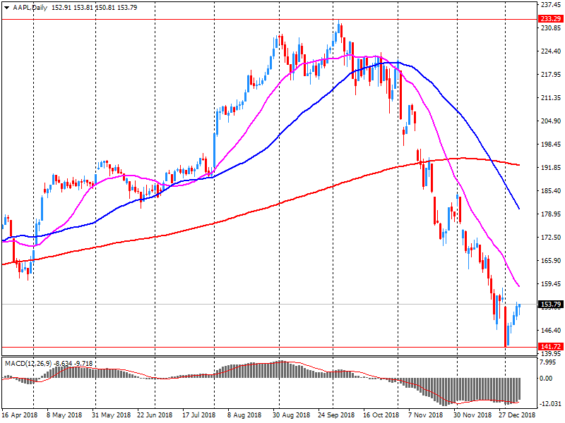Select the 224.40 price scale value
The width and height of the screenshot is (565, 423).
pyautogui.click(x=552, y=51)
